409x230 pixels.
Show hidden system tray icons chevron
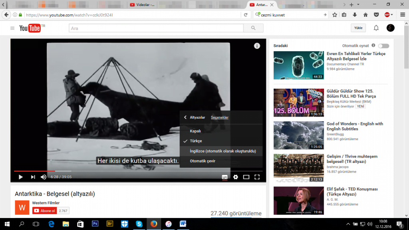[x=347, y=224]
